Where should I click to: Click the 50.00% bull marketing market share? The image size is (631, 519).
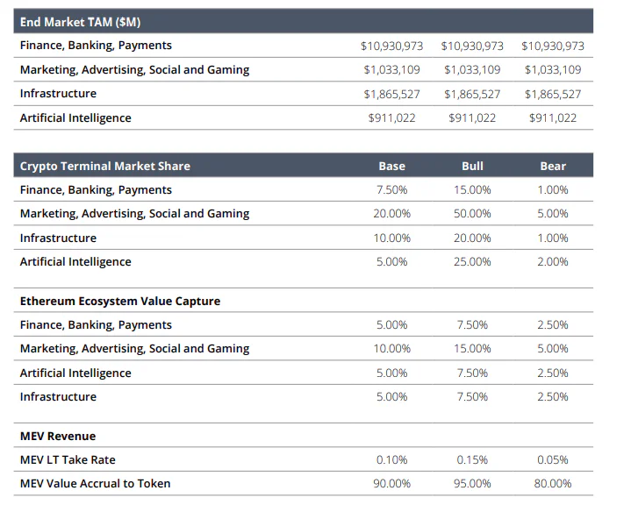point(472,213)
